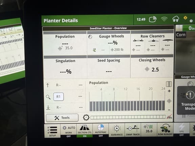Zoom out population chart with minus
The image size is (195, 146).
pos(169,110)
